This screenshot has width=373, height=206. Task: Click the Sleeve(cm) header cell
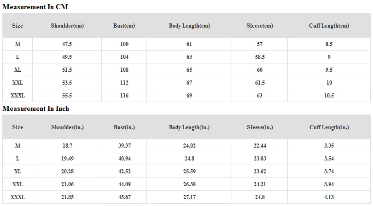(x=260, y=26)
